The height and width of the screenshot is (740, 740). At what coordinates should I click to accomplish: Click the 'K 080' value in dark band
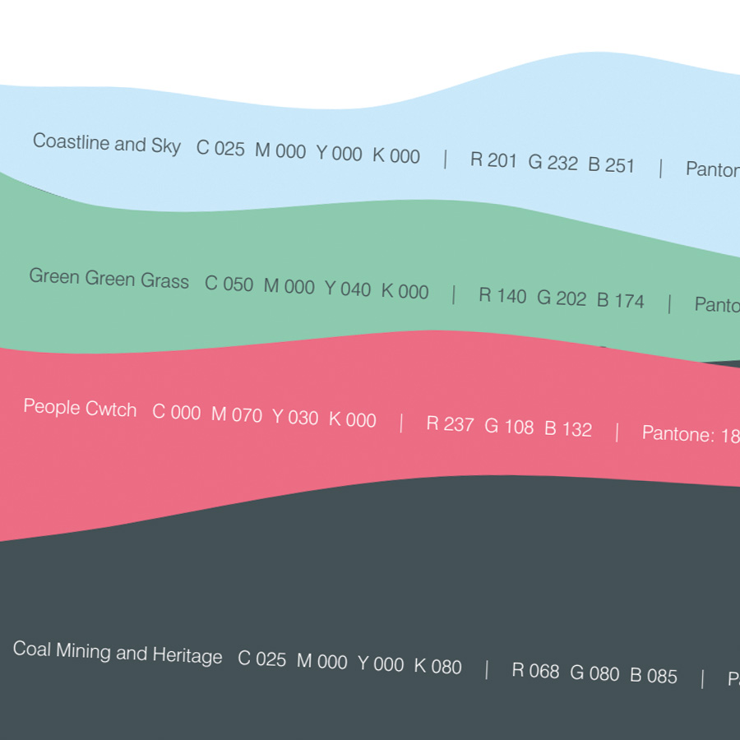437,666
